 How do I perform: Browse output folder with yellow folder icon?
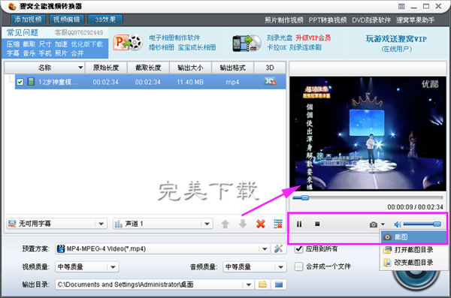(x=262, y=284)
